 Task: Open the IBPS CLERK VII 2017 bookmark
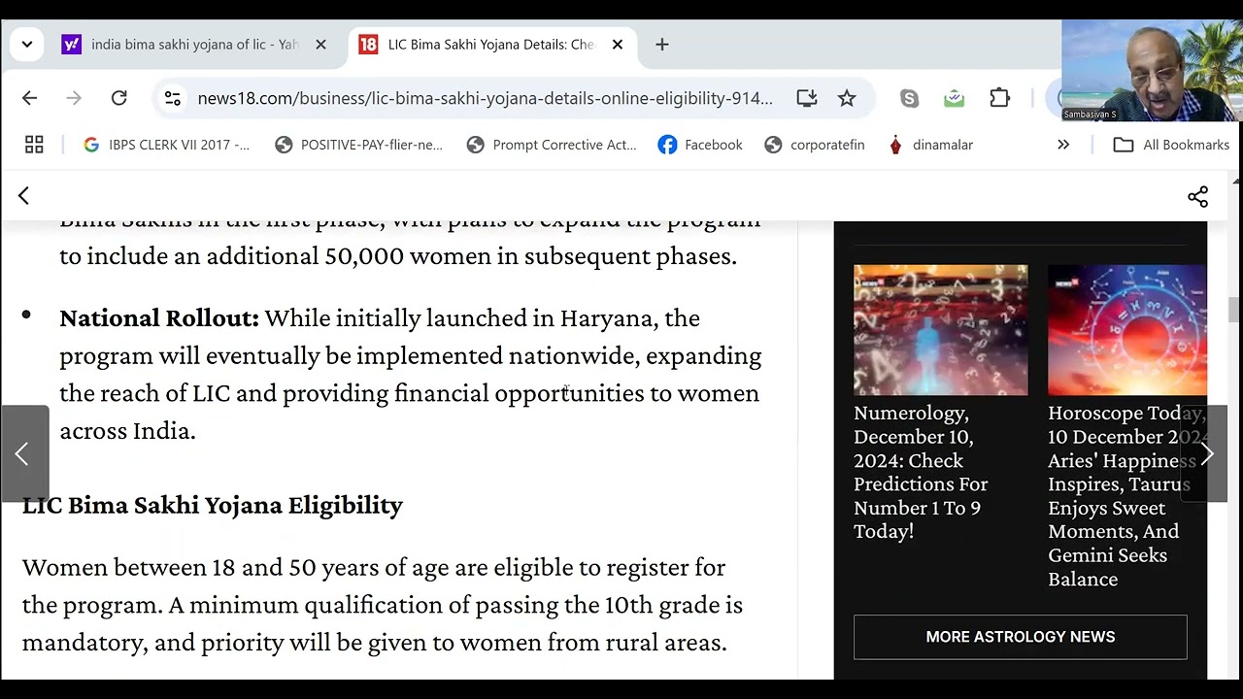[x=166, y=145]
